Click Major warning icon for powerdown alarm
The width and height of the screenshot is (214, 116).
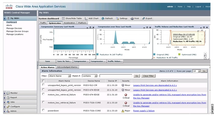pyautogui.click(x=123, y=111)
